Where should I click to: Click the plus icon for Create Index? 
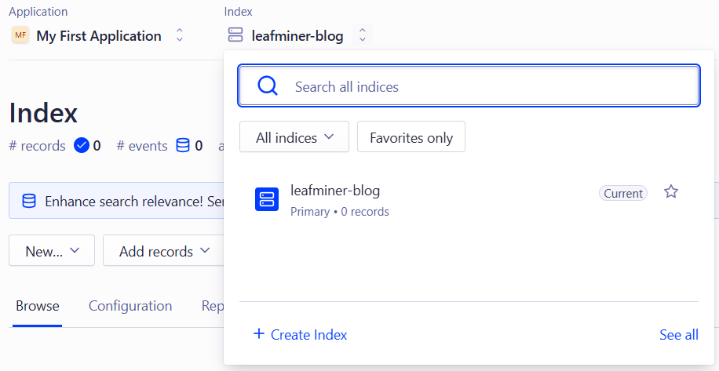click(x=259, y=334)
